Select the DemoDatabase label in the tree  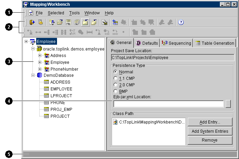pos(58,75)
